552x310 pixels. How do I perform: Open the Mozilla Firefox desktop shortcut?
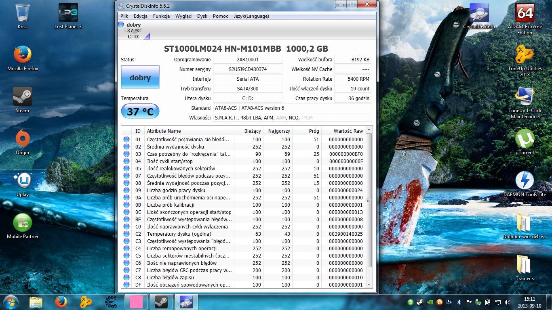tap(23, 58)
